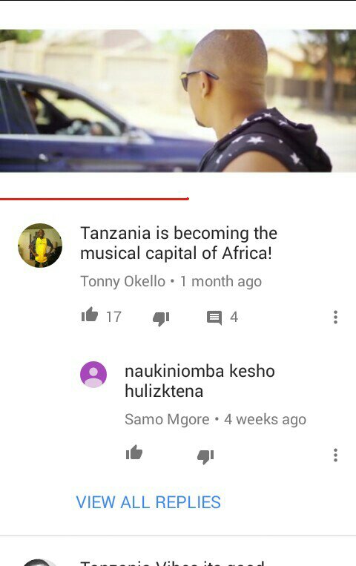Dislike Tonny Okello's comment
356x566 pixels.
point(161,318)
